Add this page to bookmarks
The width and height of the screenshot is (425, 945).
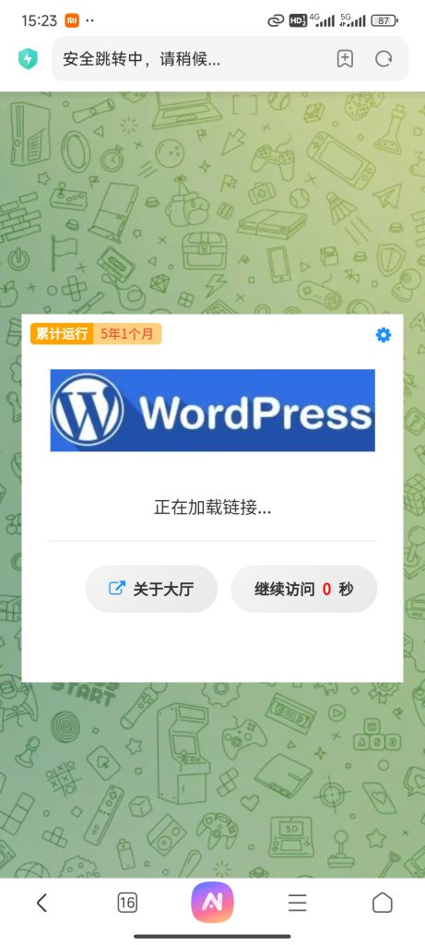click(x=345, y=58)
